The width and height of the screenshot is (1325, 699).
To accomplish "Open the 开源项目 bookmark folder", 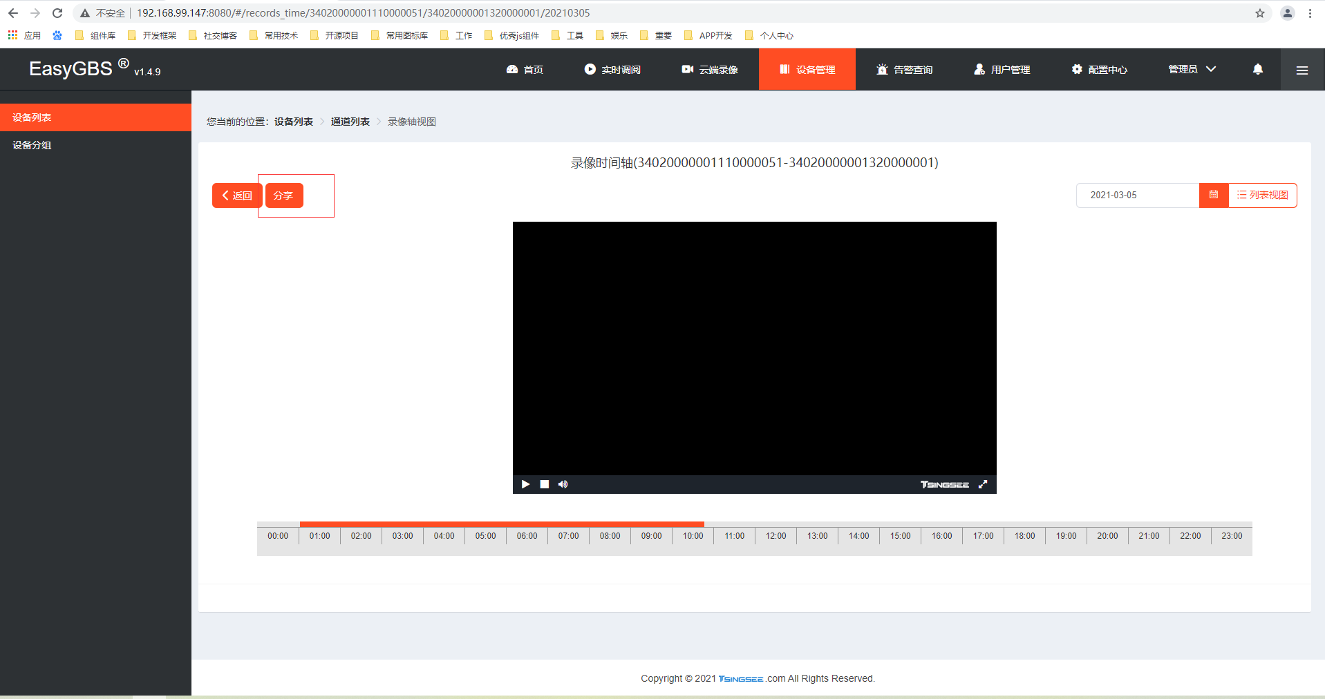I will click(x=335, y=35).
